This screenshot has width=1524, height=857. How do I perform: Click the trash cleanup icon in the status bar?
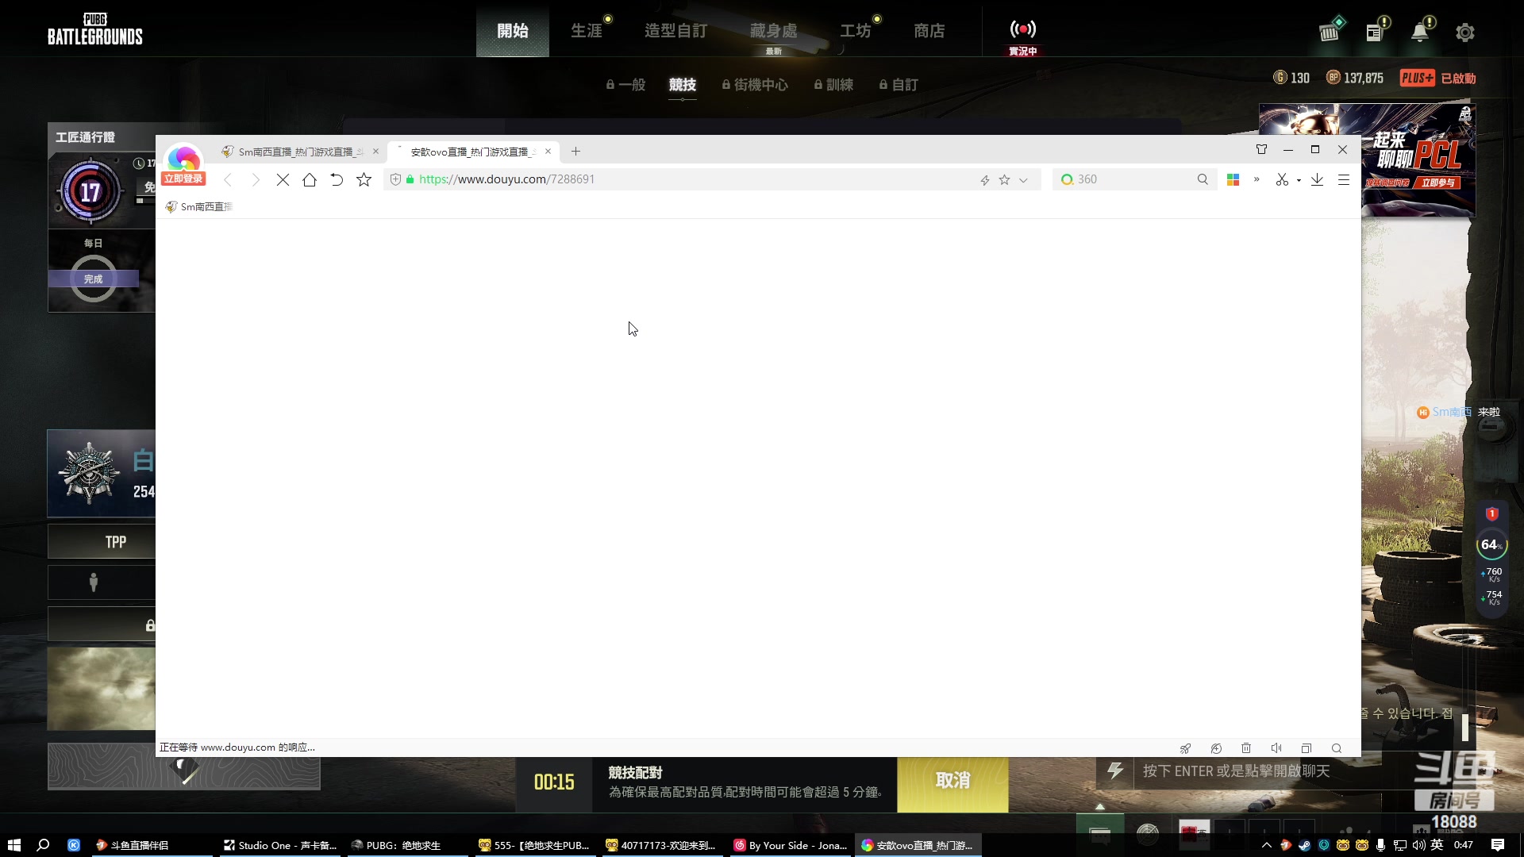1246,748
